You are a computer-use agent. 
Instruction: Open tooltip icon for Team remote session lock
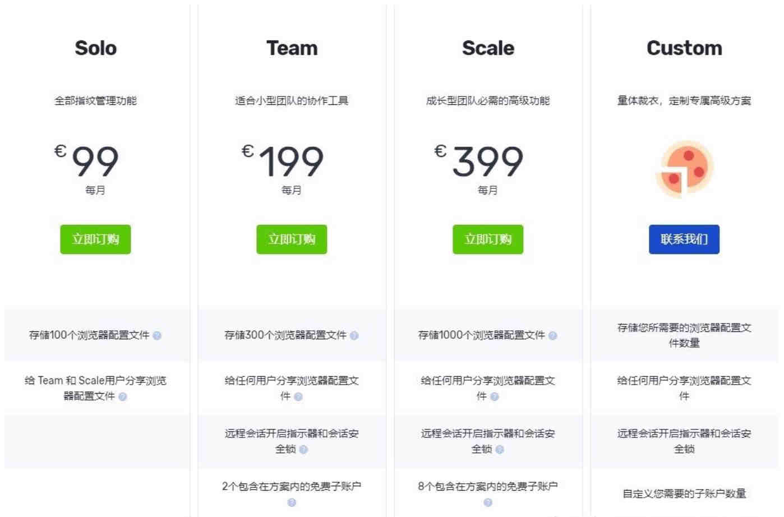(x=303, y=450)
